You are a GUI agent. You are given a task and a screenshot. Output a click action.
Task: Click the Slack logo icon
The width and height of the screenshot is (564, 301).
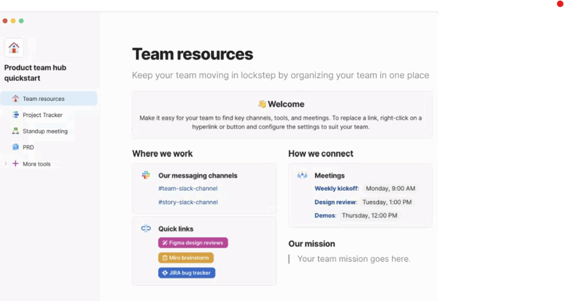146,175
